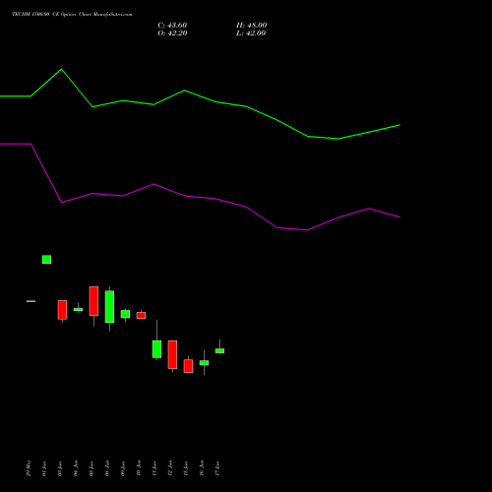
Task: Click the close price value C: 43.60
Action: click(x=172, y=26)
